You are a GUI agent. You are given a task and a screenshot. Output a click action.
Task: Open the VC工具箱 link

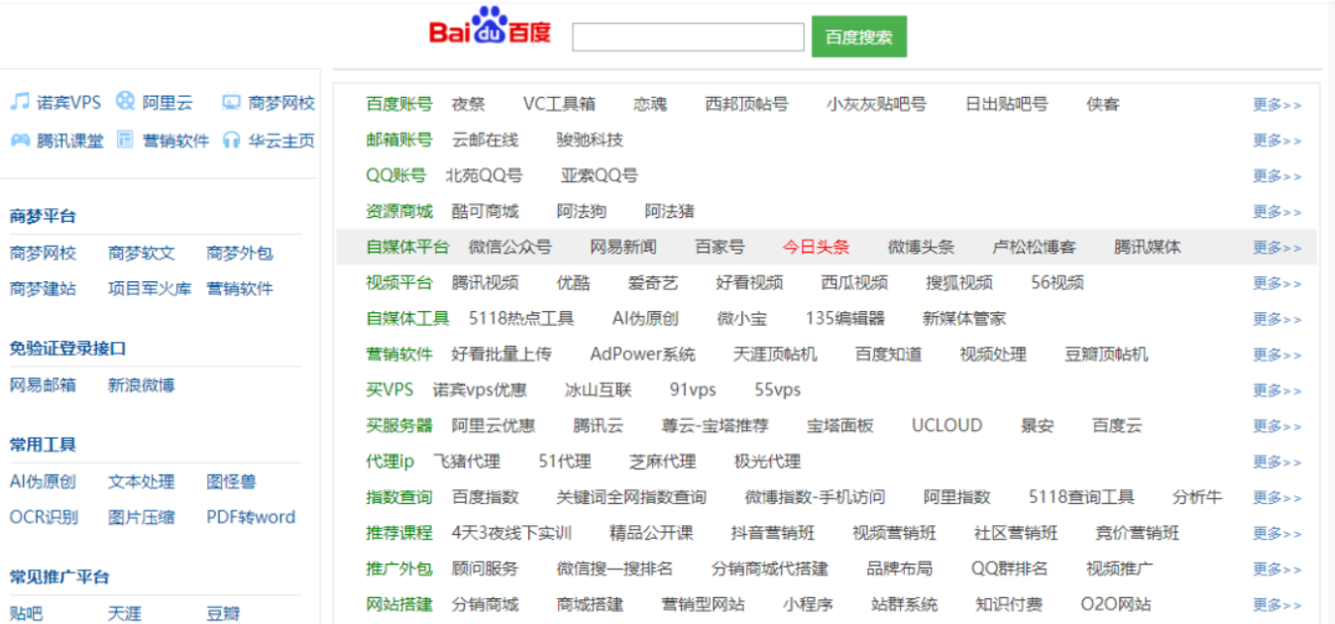pyautogui.click(x=559, y=104)
